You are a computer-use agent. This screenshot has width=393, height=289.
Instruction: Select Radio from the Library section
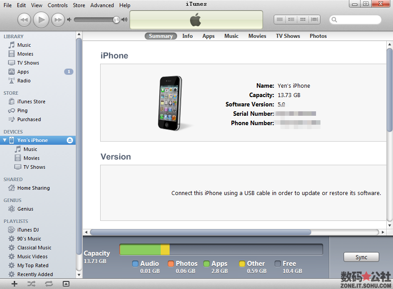[25, 81]
